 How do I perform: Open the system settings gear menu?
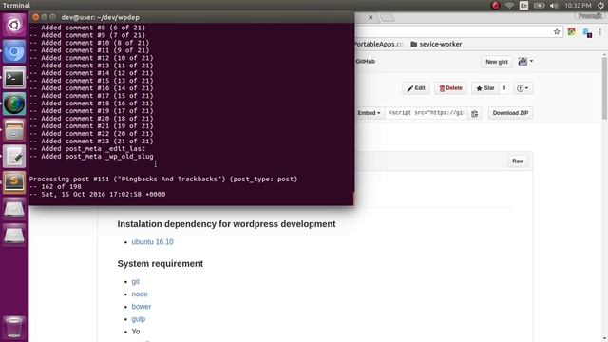pos(600,6)
